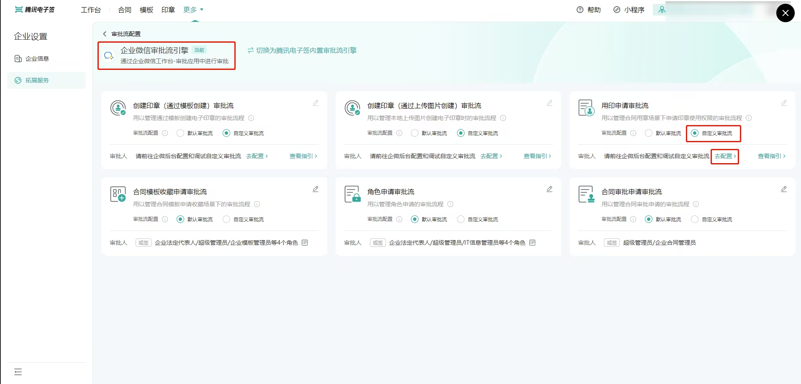Viewport: 801px width, 384px height.
Task: Open the 帮助 help icon
Action: [580, 10]
